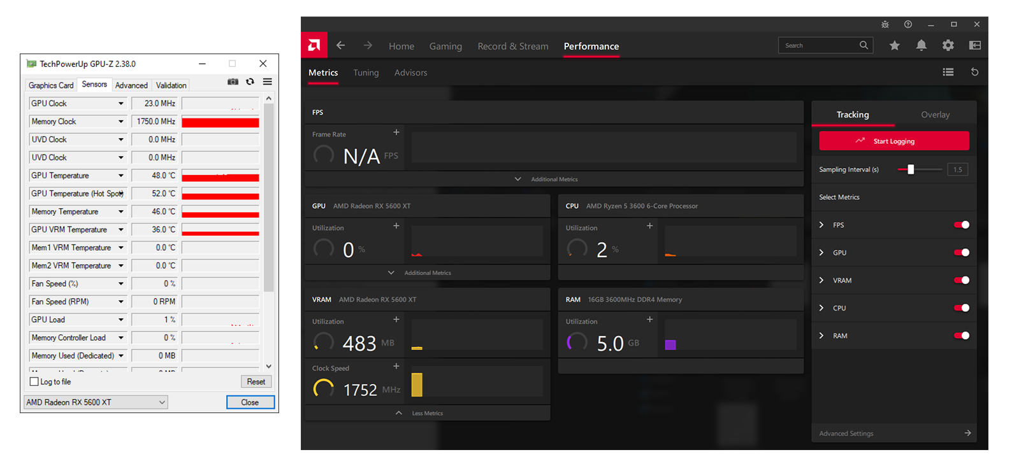Open Radeon settings gear icon
Viewport: 1012px width, 466px height.
point(948,45)
